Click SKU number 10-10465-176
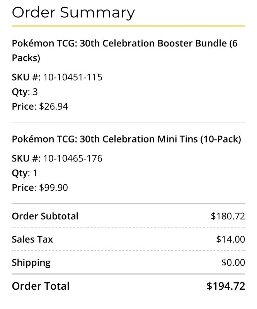The image size is (257, 309). coord(73,158)
